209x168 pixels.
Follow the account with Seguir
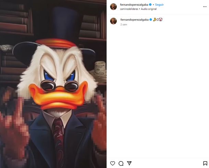click(159, 5)
